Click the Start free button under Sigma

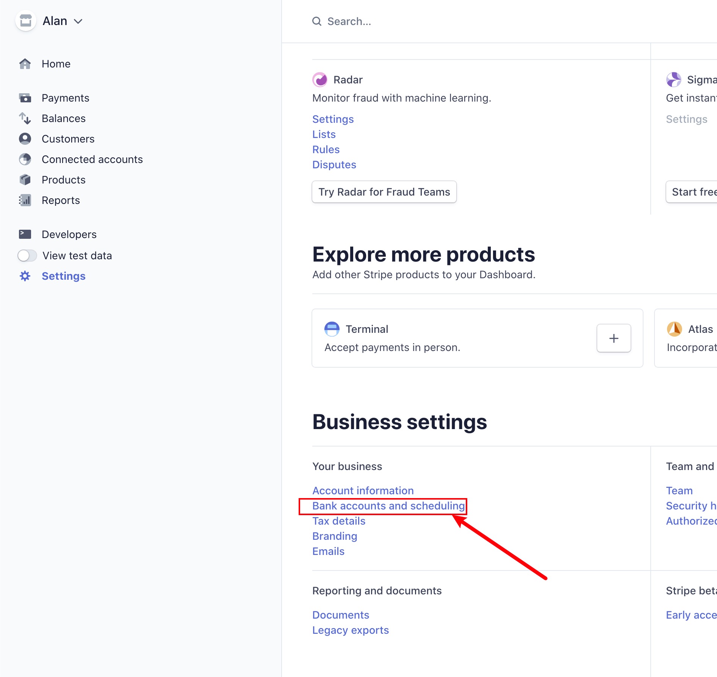[x=692, y=192]
